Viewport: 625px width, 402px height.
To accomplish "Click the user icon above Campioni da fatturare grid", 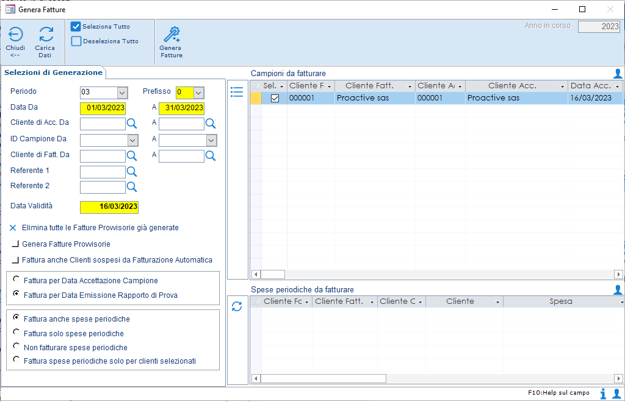I will pos(618,74).
